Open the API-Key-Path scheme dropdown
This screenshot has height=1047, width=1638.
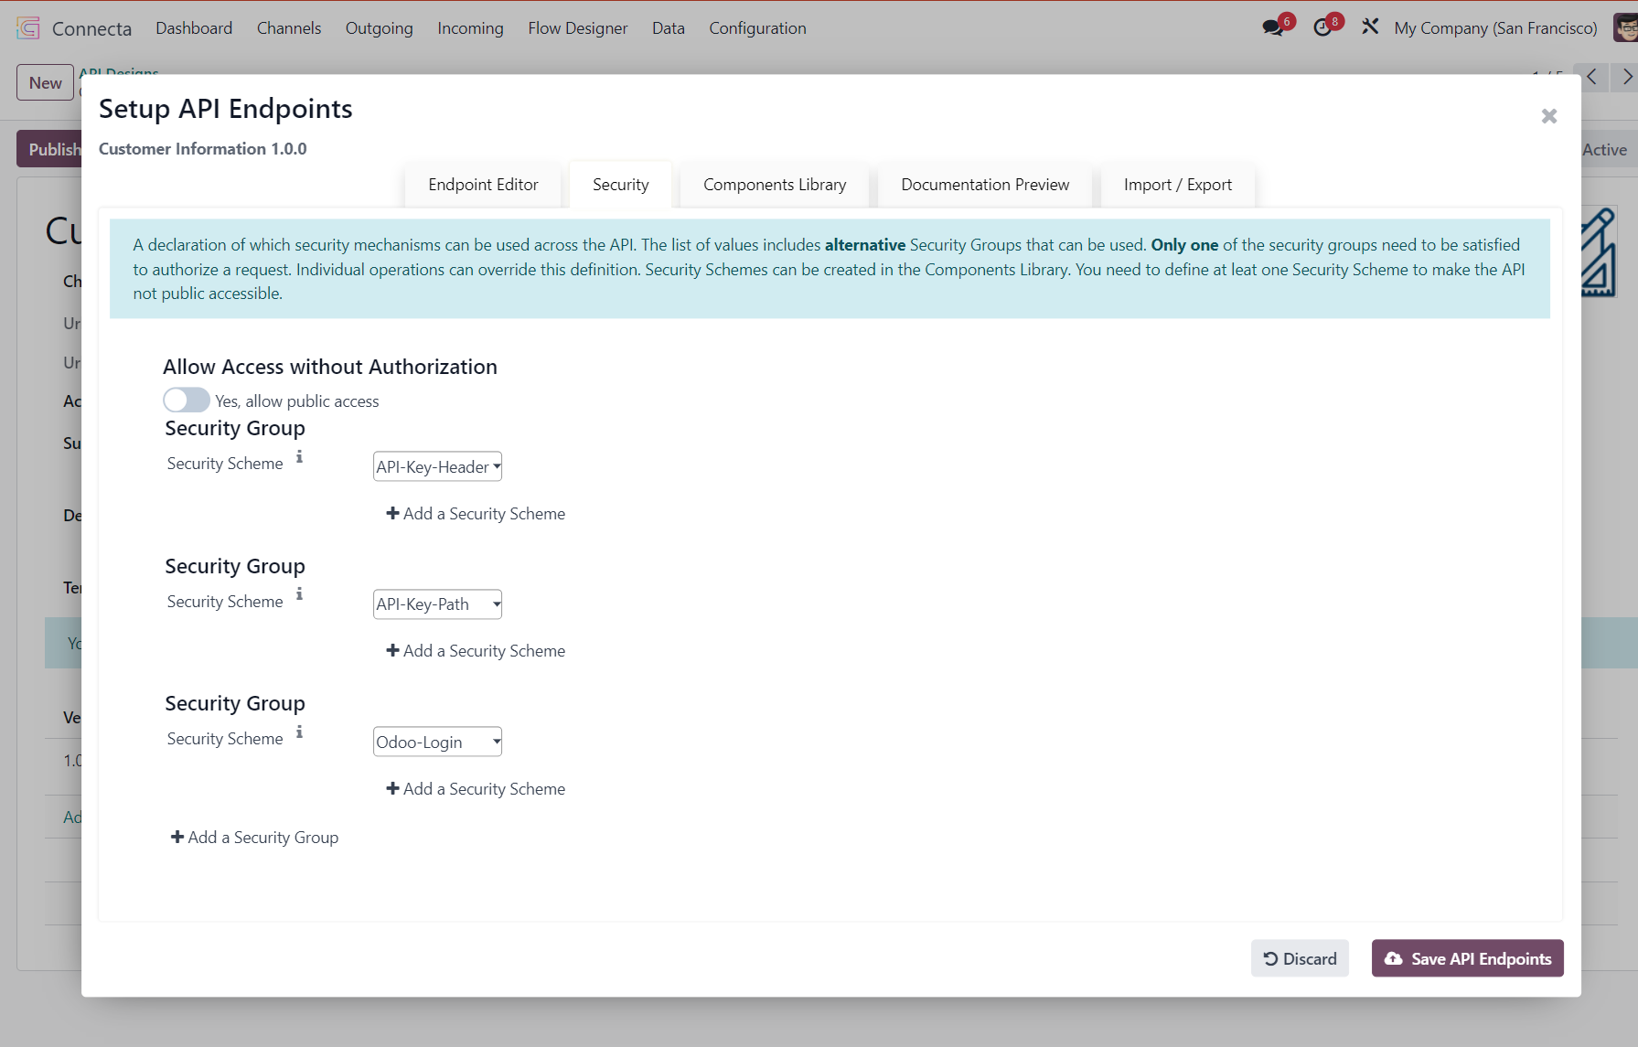pyautogui.click(x=437, y=604)
